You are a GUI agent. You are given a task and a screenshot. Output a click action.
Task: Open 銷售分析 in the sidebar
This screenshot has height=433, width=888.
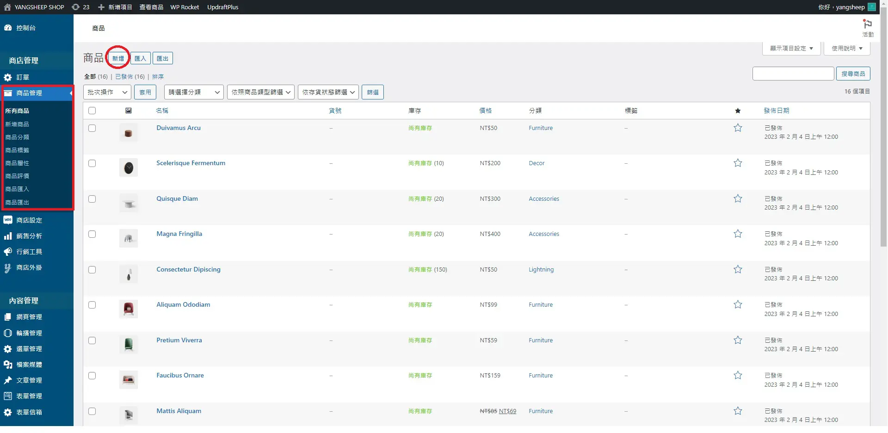(x=29, y=236)
